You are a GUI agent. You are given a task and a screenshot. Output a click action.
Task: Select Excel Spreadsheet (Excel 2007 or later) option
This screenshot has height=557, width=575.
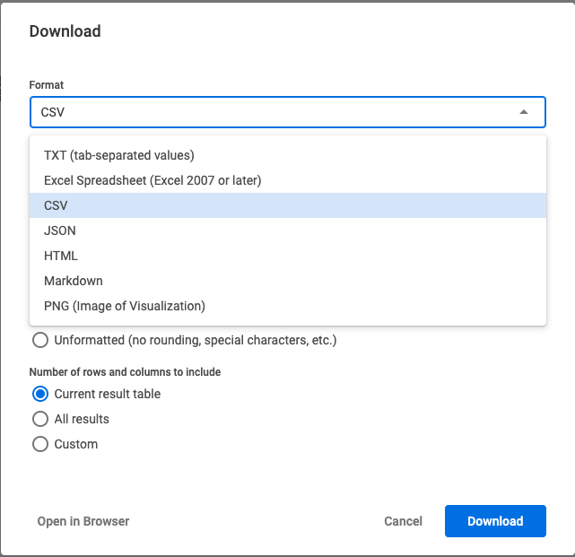[x=287, y=180]
